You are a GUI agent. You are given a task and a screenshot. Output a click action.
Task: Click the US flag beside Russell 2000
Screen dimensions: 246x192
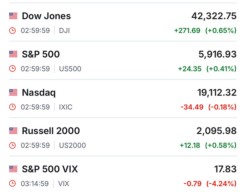(x=13, y=131)
